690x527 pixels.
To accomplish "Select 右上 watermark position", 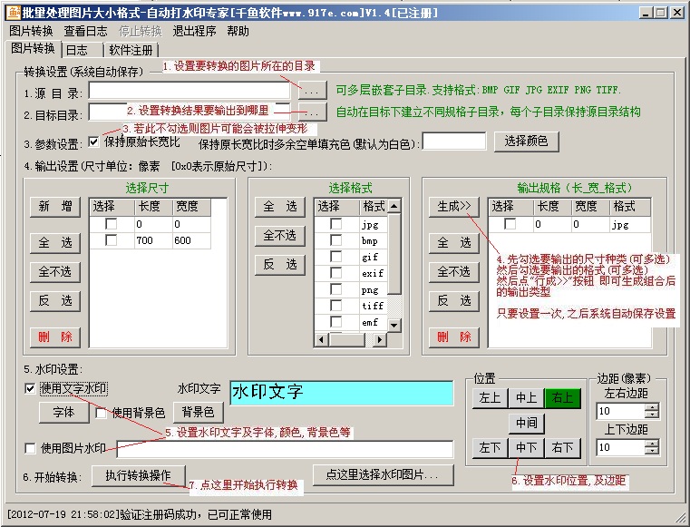I will coord(562,397).
